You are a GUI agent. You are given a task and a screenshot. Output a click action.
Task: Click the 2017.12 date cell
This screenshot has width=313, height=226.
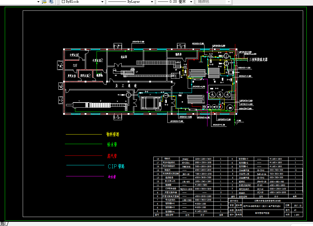[x=297, y=205]
